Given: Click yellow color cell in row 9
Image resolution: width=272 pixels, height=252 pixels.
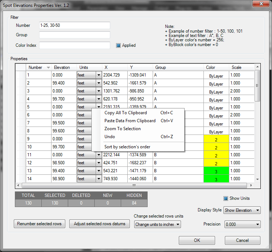Looking at the screenshot, I should [x=216, y=139].
